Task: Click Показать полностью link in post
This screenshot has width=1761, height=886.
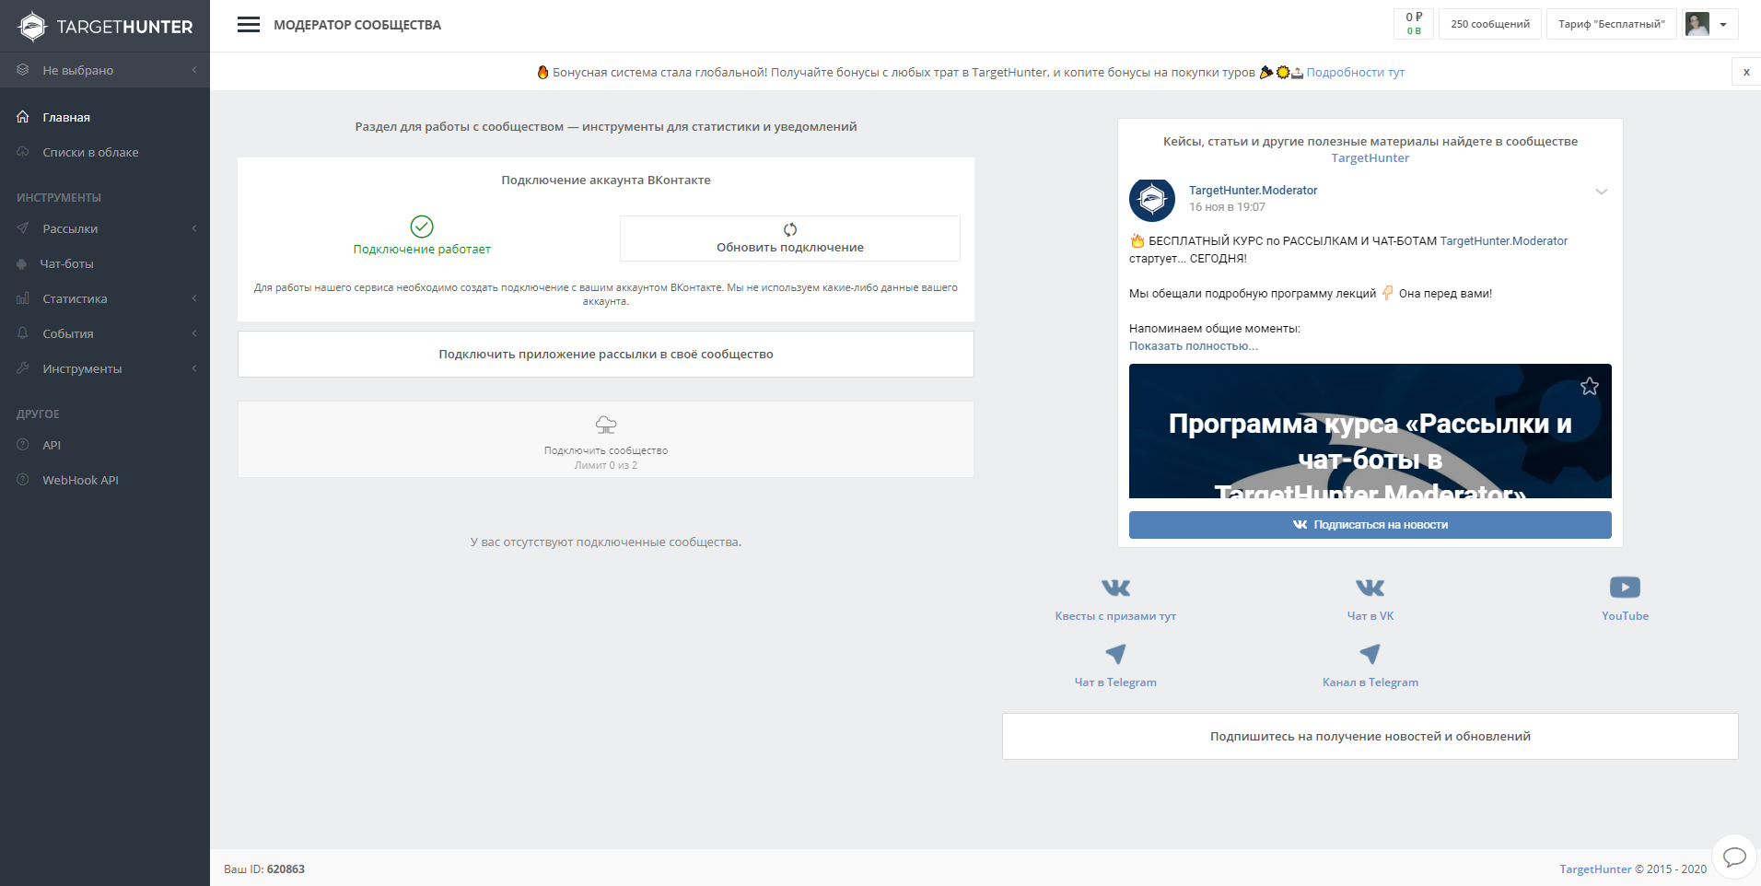Action: [x=1194, y=346]
